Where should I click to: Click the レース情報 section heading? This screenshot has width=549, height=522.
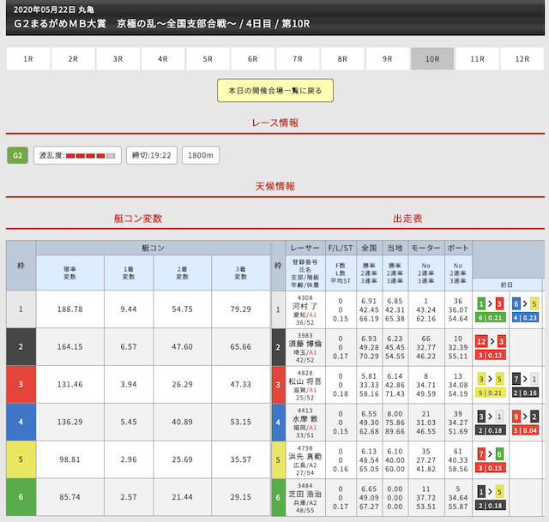(275, 123)
